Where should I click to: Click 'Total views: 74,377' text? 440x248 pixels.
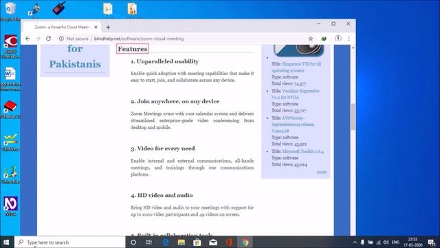[x=289, y=83]
